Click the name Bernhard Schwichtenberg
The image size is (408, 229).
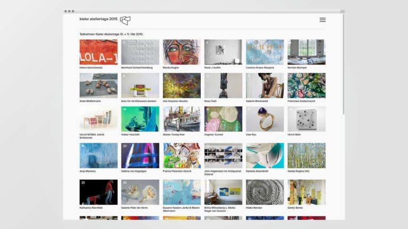point(137,67)
